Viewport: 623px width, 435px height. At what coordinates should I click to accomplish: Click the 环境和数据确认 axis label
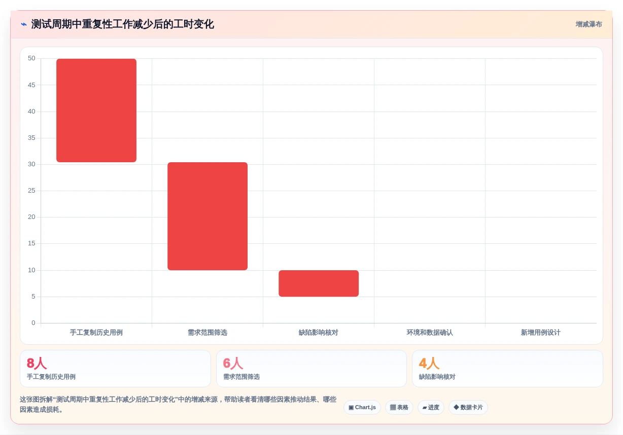(x=430, y=333)
